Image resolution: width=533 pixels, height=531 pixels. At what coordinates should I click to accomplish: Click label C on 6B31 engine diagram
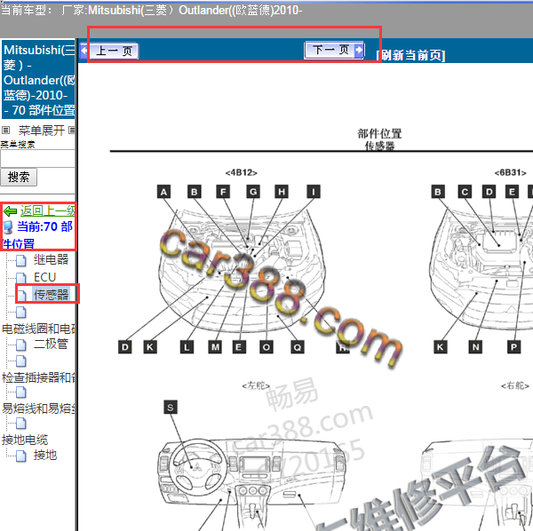(465, 192)
